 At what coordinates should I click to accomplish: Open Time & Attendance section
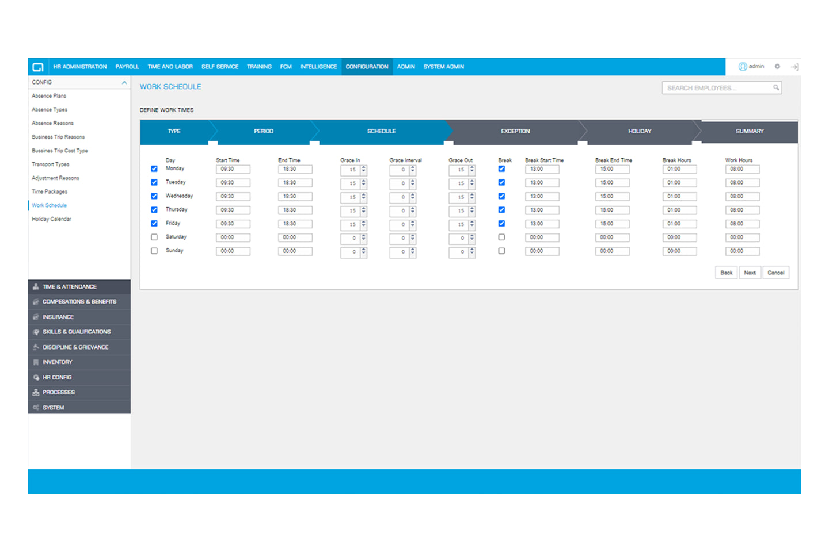(79, 286)
